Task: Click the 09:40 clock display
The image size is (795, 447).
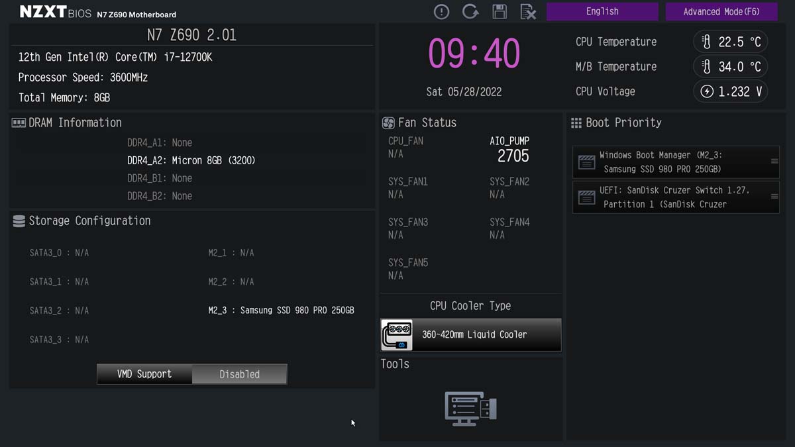Action: coord(474,53)
